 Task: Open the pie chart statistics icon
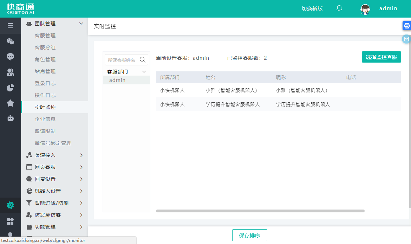10,88
